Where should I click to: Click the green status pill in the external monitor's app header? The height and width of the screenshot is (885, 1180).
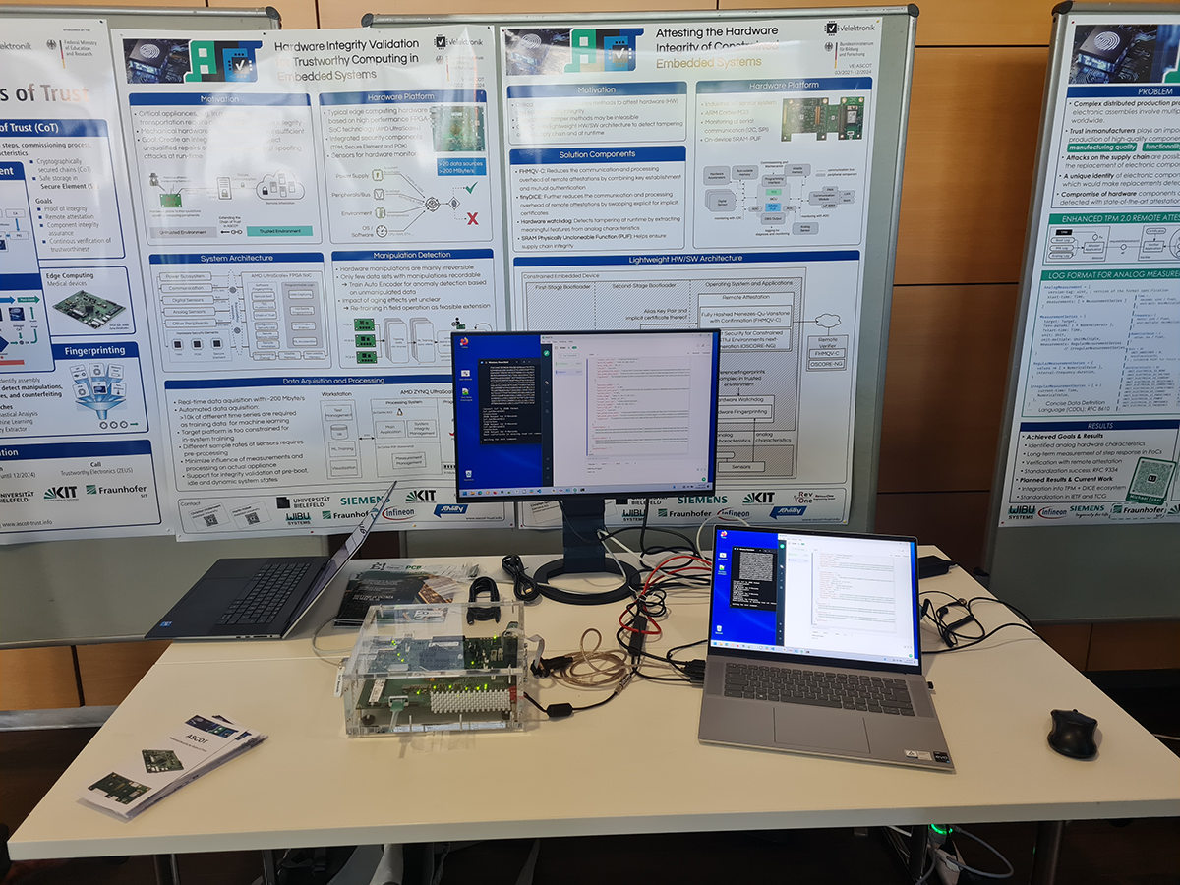[574, 347]
